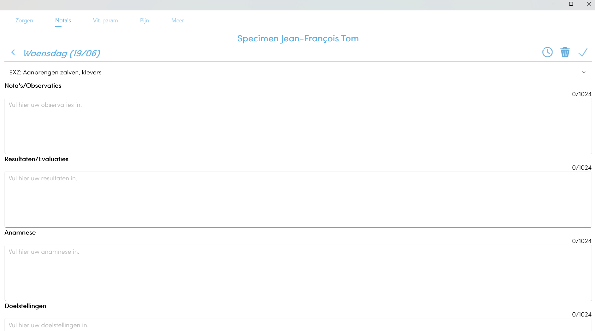Open the Vit. param tab
Screen dimensions: 595x331
coord(105,20)
